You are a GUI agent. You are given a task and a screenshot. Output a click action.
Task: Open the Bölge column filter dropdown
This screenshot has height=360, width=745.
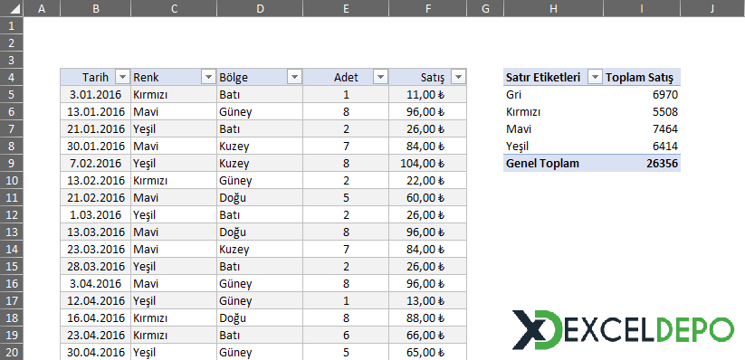point(294,77)
